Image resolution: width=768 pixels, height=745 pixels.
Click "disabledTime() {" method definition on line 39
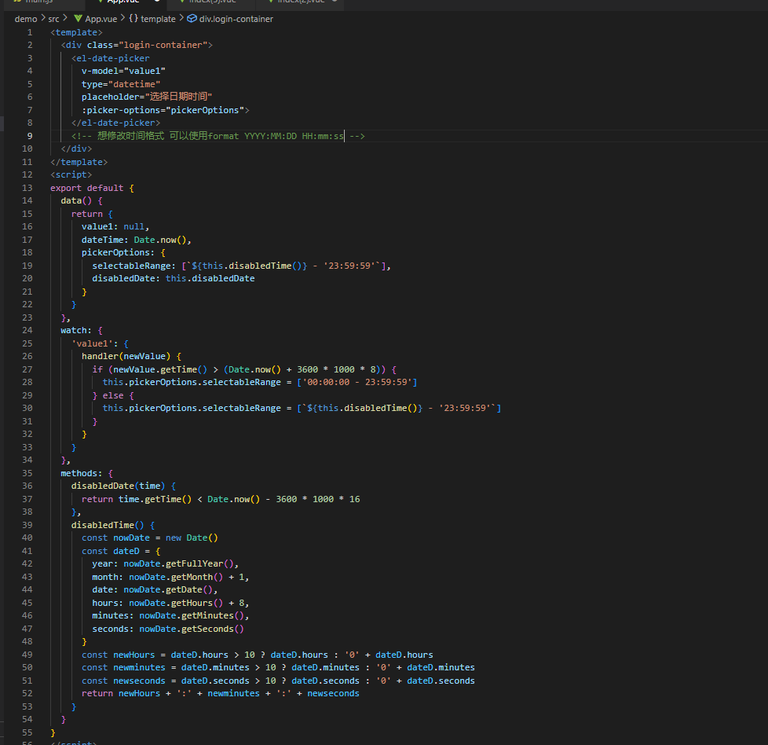[113, 525]
